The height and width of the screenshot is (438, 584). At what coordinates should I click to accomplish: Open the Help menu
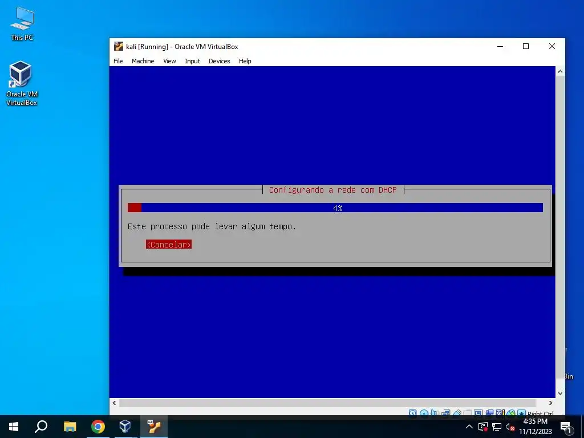[x=245, y=61]
